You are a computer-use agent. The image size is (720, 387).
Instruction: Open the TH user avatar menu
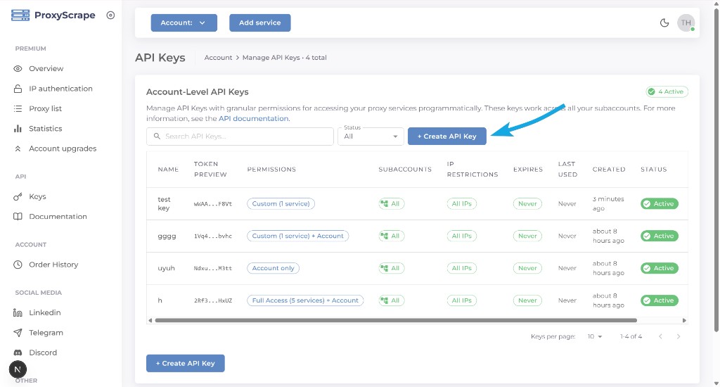click(686, 23)
